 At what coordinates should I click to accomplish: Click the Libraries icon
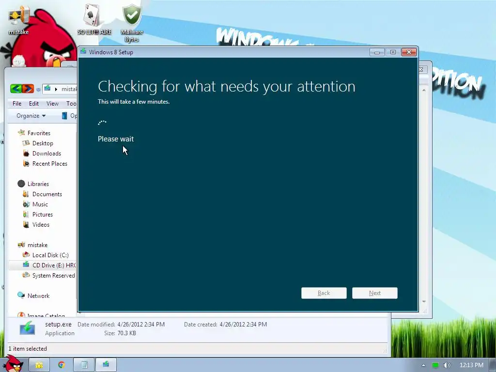21,184
